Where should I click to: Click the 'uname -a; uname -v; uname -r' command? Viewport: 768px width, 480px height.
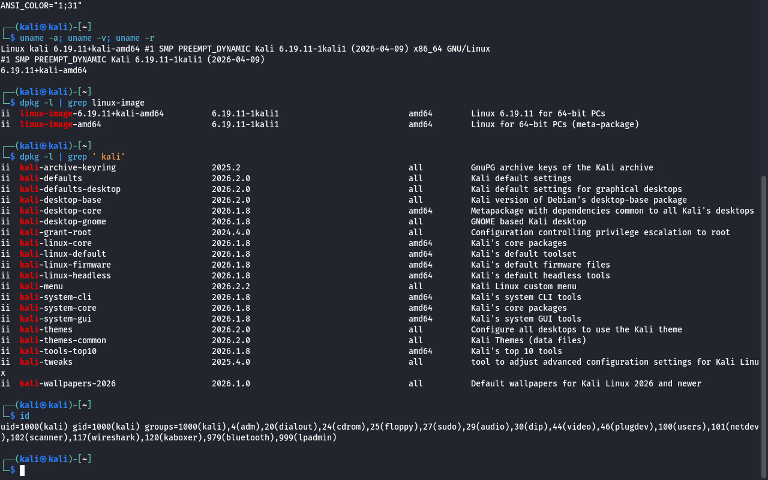click(x=87, y=38)
